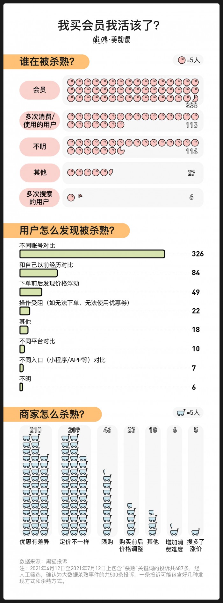
Task: Click the shopping cart icon in the bottom legend
Action: point(181,413)
